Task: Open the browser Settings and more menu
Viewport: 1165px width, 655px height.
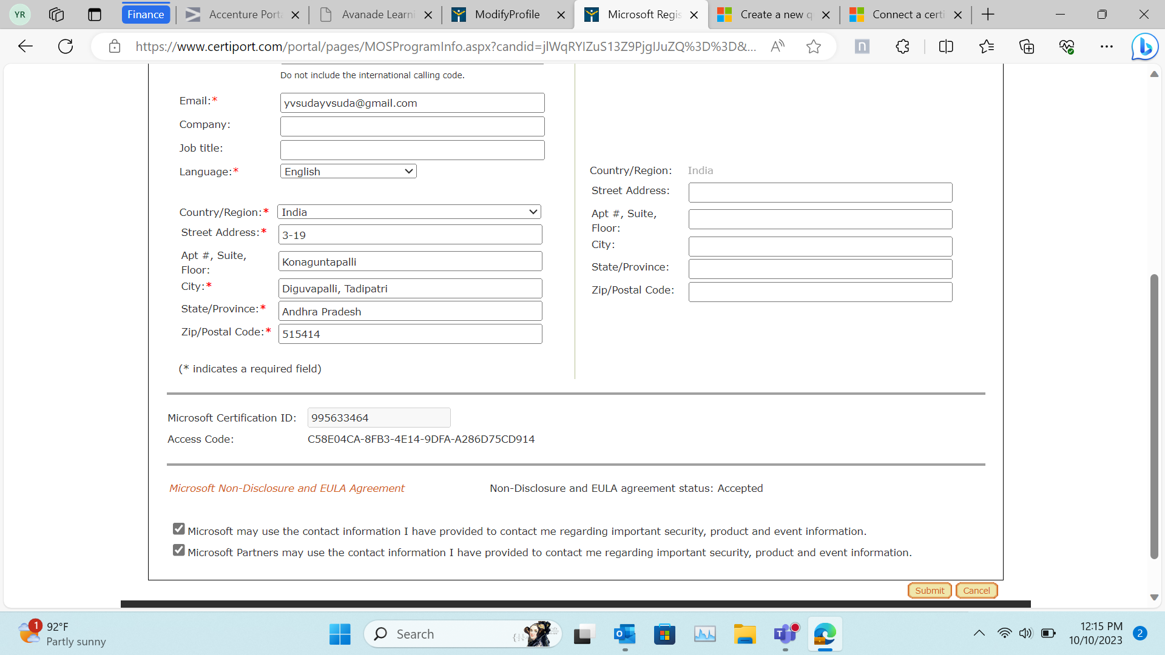Action: click(1107, 46)
